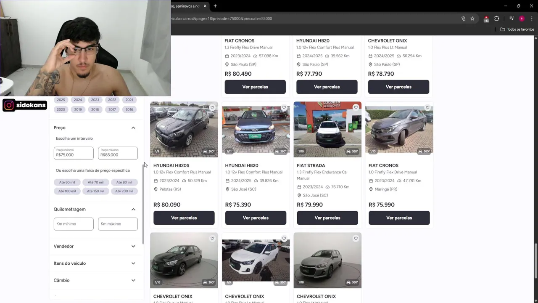Open the extension with the 183 badge

click(486, 19)
